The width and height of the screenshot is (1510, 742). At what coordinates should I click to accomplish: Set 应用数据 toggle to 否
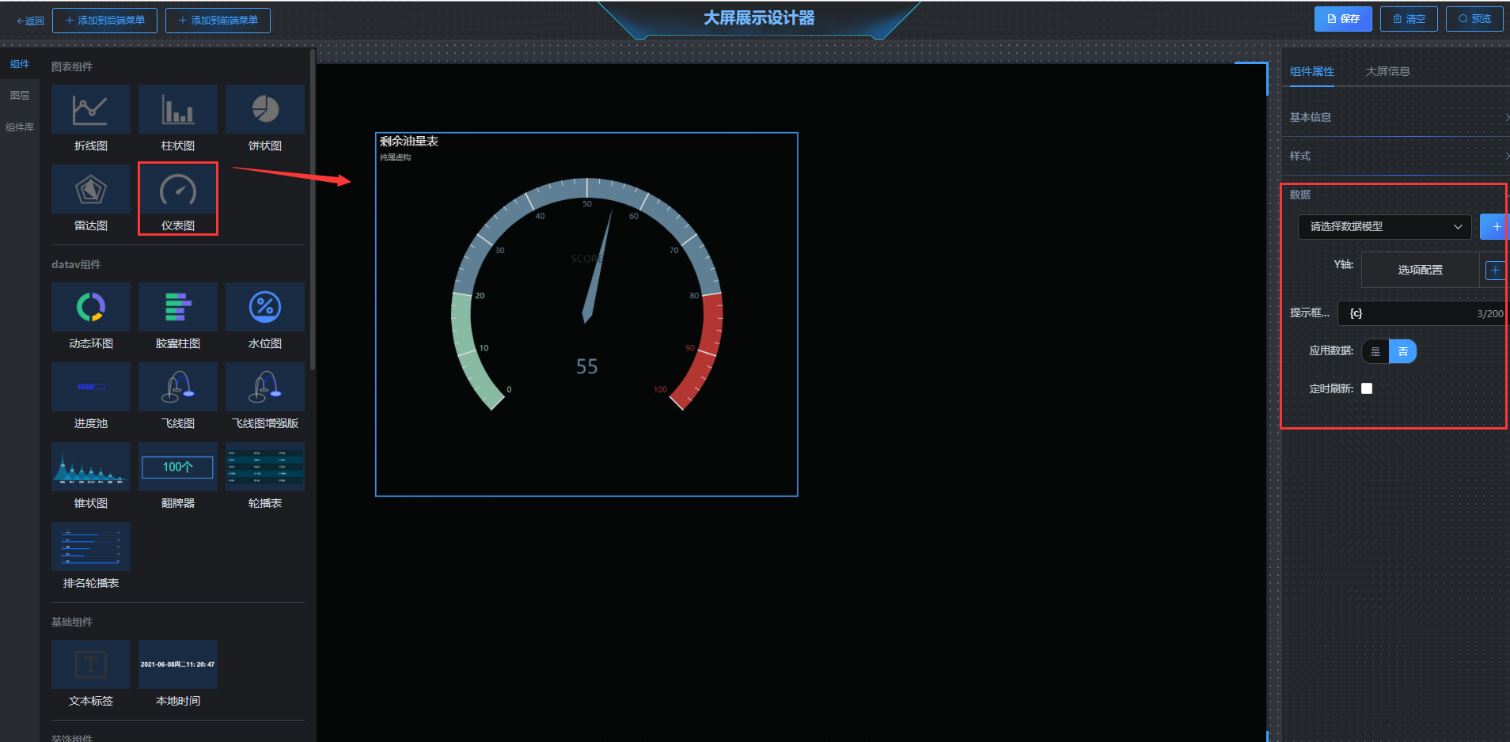pos(1403,351)
